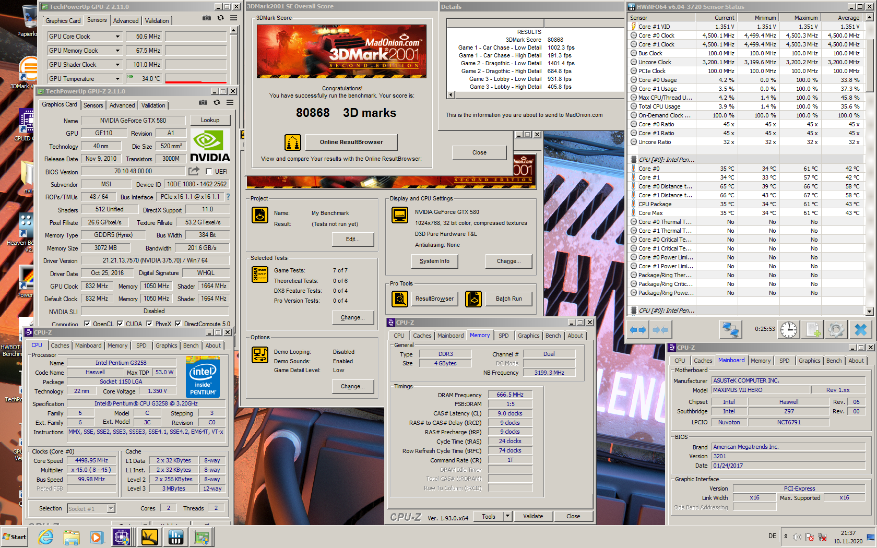The width and height of the screenshot is (877, 548).
Task: Click the Project Edit button
Action: tap(353, 239)
